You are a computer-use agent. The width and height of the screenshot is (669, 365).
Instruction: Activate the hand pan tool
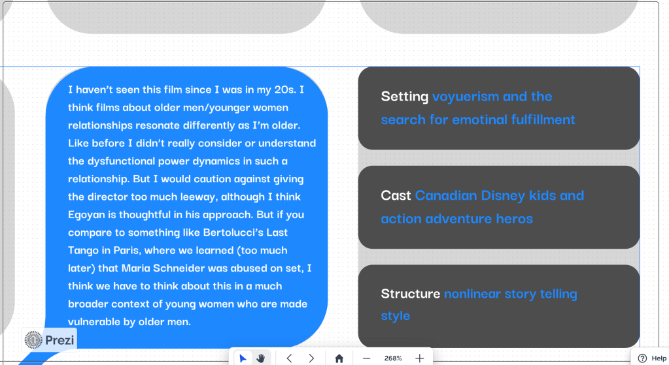pyautogui.click(x=261, y=358)
